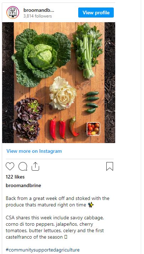
Task: Click the purple butter lettuces in the photo
Action: point(28,119)
